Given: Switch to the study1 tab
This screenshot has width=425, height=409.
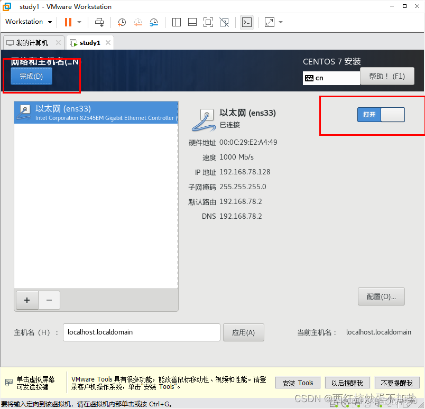Looking at the screenshot, I should (90, 43).
